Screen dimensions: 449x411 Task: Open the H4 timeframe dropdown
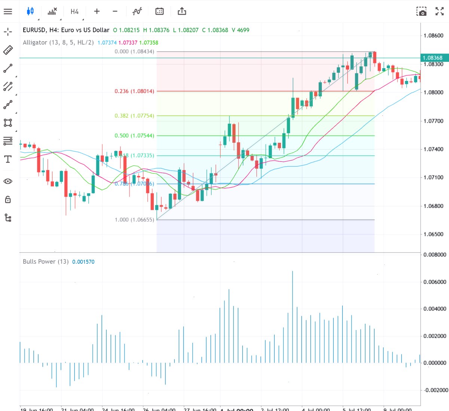[74, 12]
